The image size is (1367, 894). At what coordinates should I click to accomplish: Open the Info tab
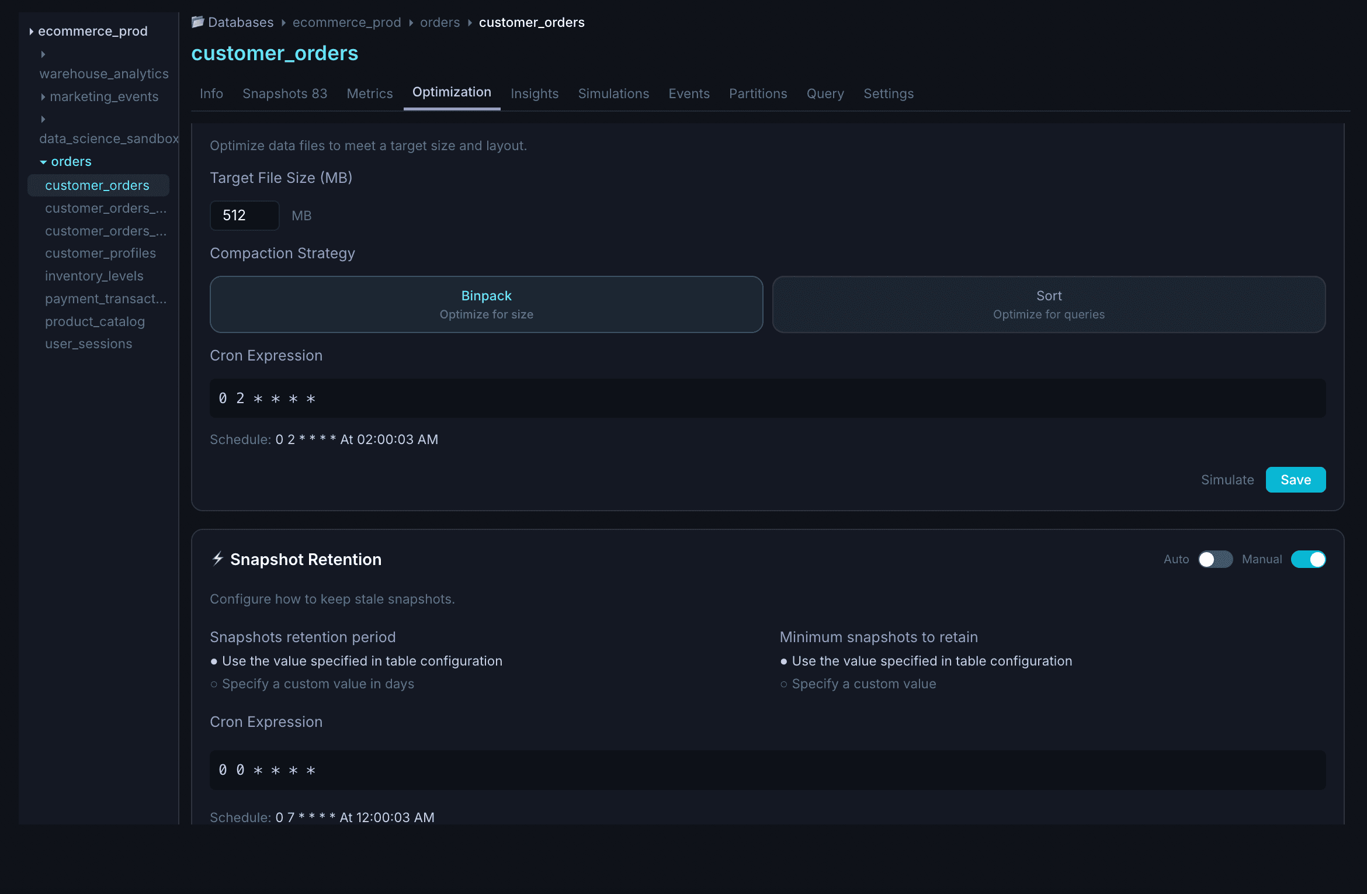[x=211, y=93]
